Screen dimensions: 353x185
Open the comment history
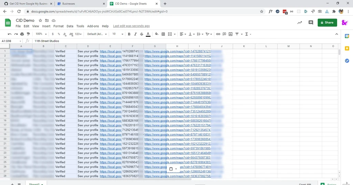tap(311, 22)
